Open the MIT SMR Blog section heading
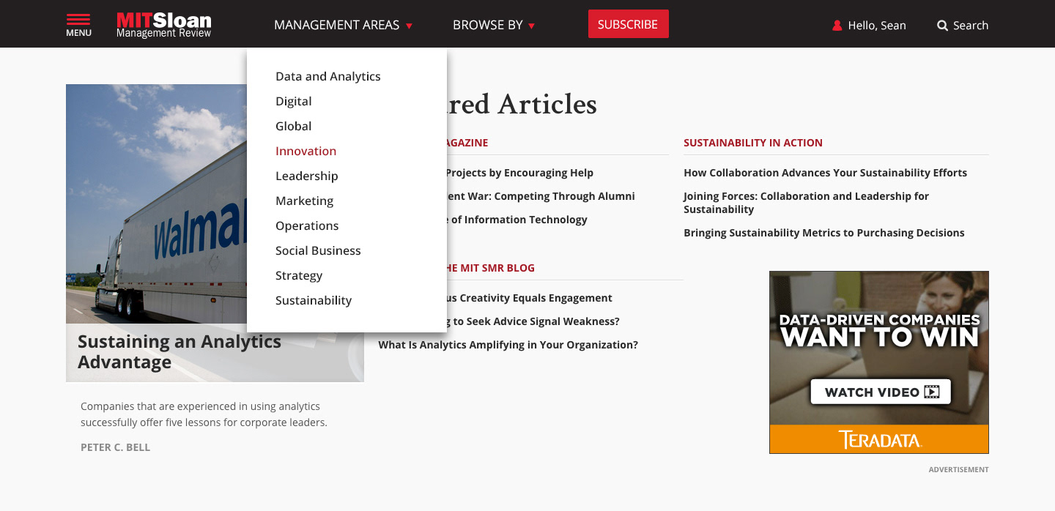The image size is (1055, 511). [x=491, y=268]
